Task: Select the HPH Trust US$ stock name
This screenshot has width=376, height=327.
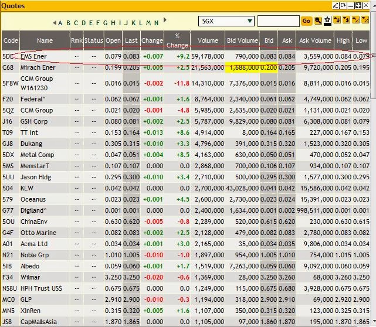Action: (x=41, y=288)
